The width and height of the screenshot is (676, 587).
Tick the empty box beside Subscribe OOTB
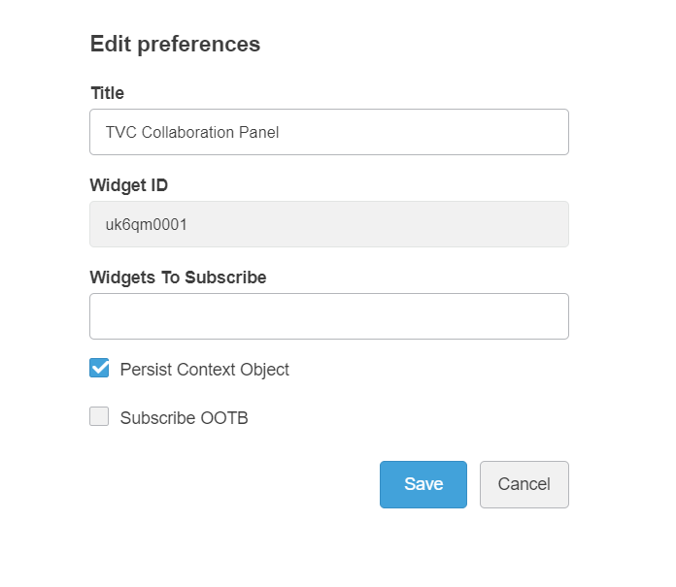point(99,417)
